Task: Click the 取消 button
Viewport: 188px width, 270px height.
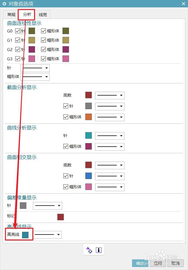Action: [176, 263]
